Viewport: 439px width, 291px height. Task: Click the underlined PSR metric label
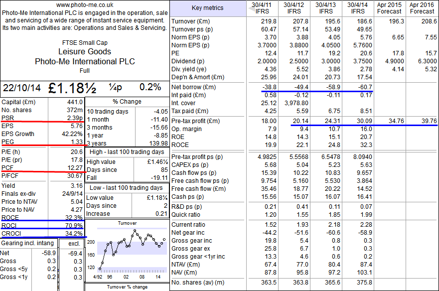(7, 118)
